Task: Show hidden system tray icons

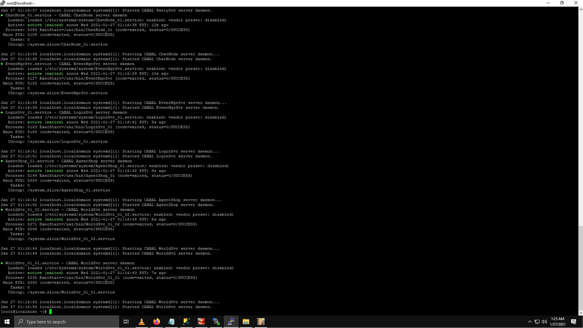Action: coord(529,322)
